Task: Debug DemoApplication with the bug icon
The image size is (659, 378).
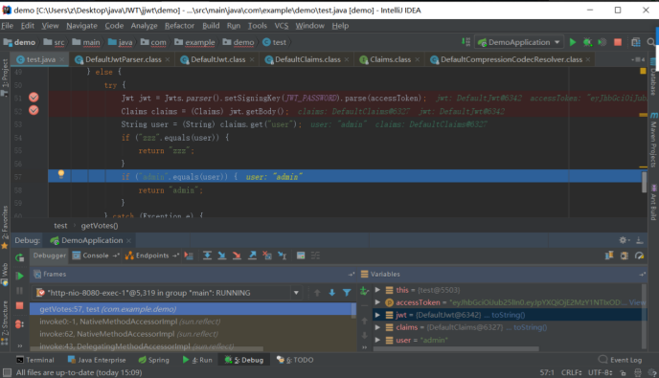Action: click(x=587, y=42)
